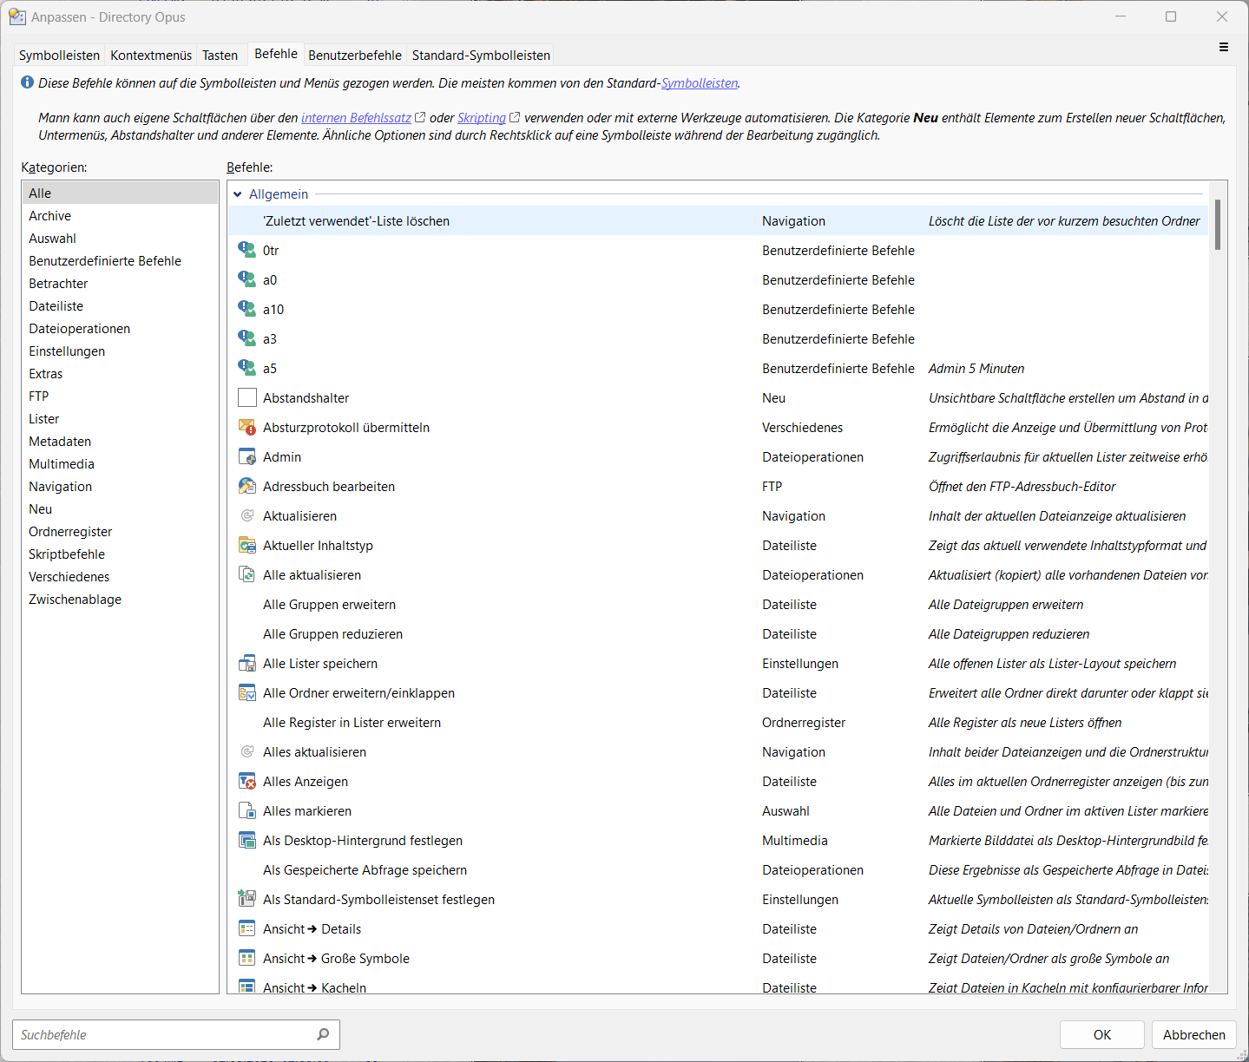Screen dimensions: 1249x1062
Task: Follow the Standard-Symbolleisten link in the info text
Action: [x=700, y=83]
